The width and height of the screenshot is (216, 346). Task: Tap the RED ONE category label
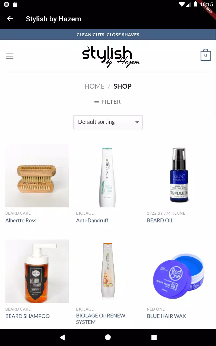(156, 309)
